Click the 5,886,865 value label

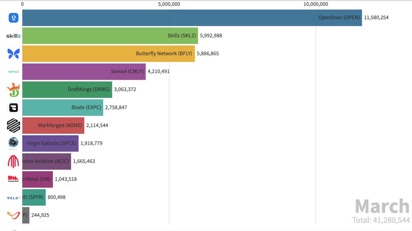208,54
